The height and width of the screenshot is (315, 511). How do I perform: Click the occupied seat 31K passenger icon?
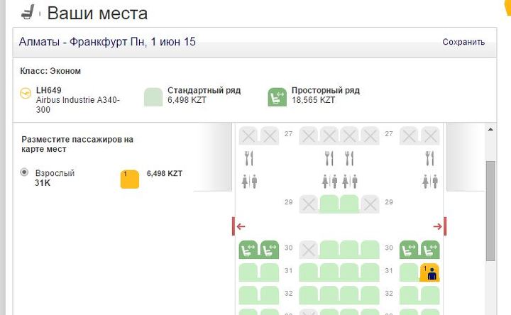pyautogui.click(x=429, y=272)
